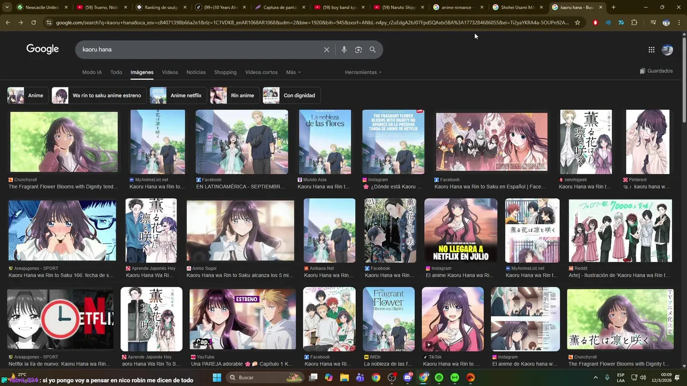This screenshot has height=386, width=687.
Task: Open a new browser tab with plus icon
Action: pos(613,8)
